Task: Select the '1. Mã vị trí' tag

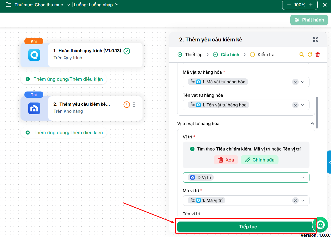Action: pyautogui.click(x=207, y=200)
